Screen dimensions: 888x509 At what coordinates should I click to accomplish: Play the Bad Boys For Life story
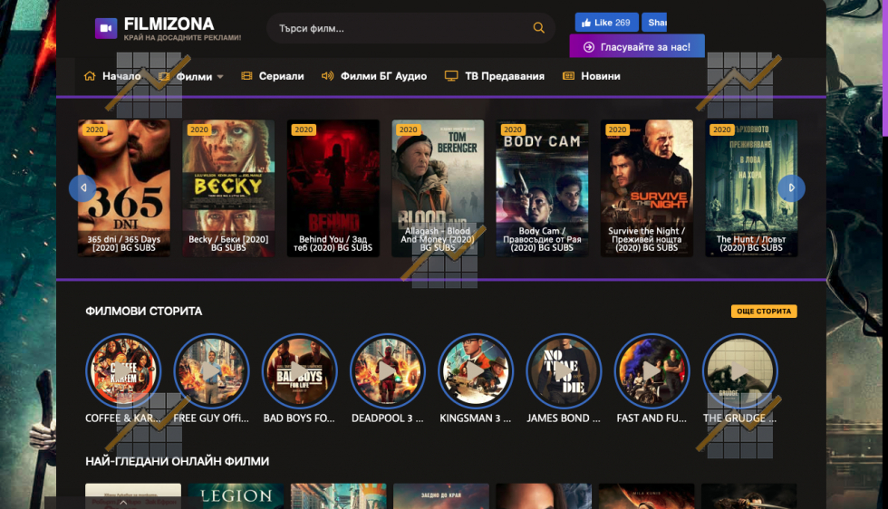(x=299, y=371)
